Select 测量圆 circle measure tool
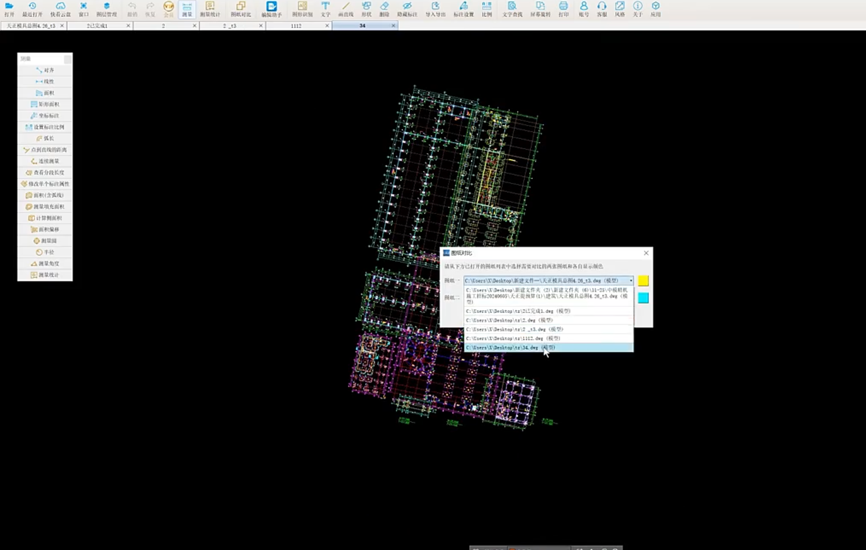 click(x=45, y=241)
